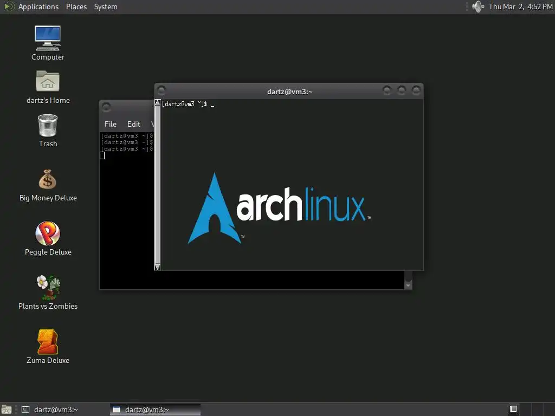
Task: Click scroll-down arrow of back terminal scrollbar
Action: [x=408, y=285]
